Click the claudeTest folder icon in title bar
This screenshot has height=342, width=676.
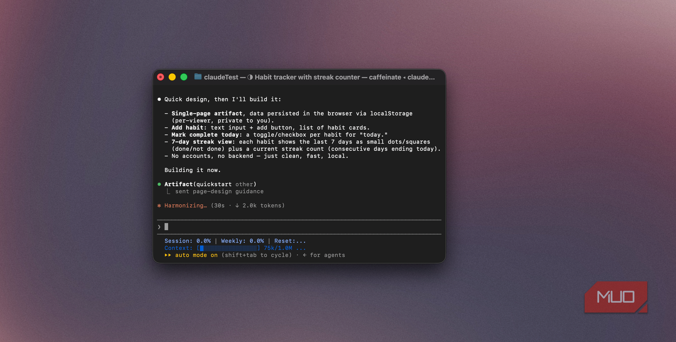[x=198, y=77]
